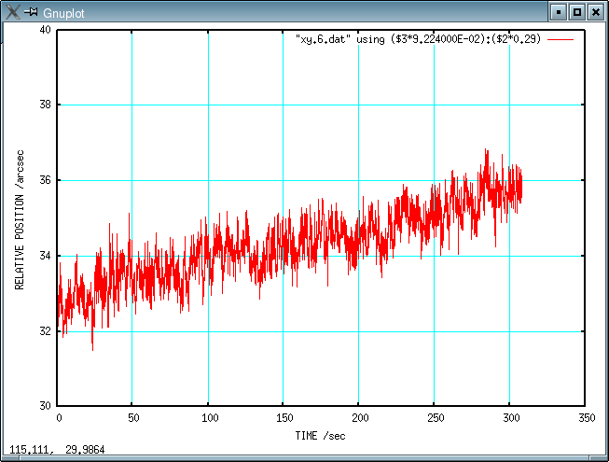Image resolution: width=609 pixels, height=462 pixels.
Task: Click y-axis tick label 36
Action: (x=45, y=180)
